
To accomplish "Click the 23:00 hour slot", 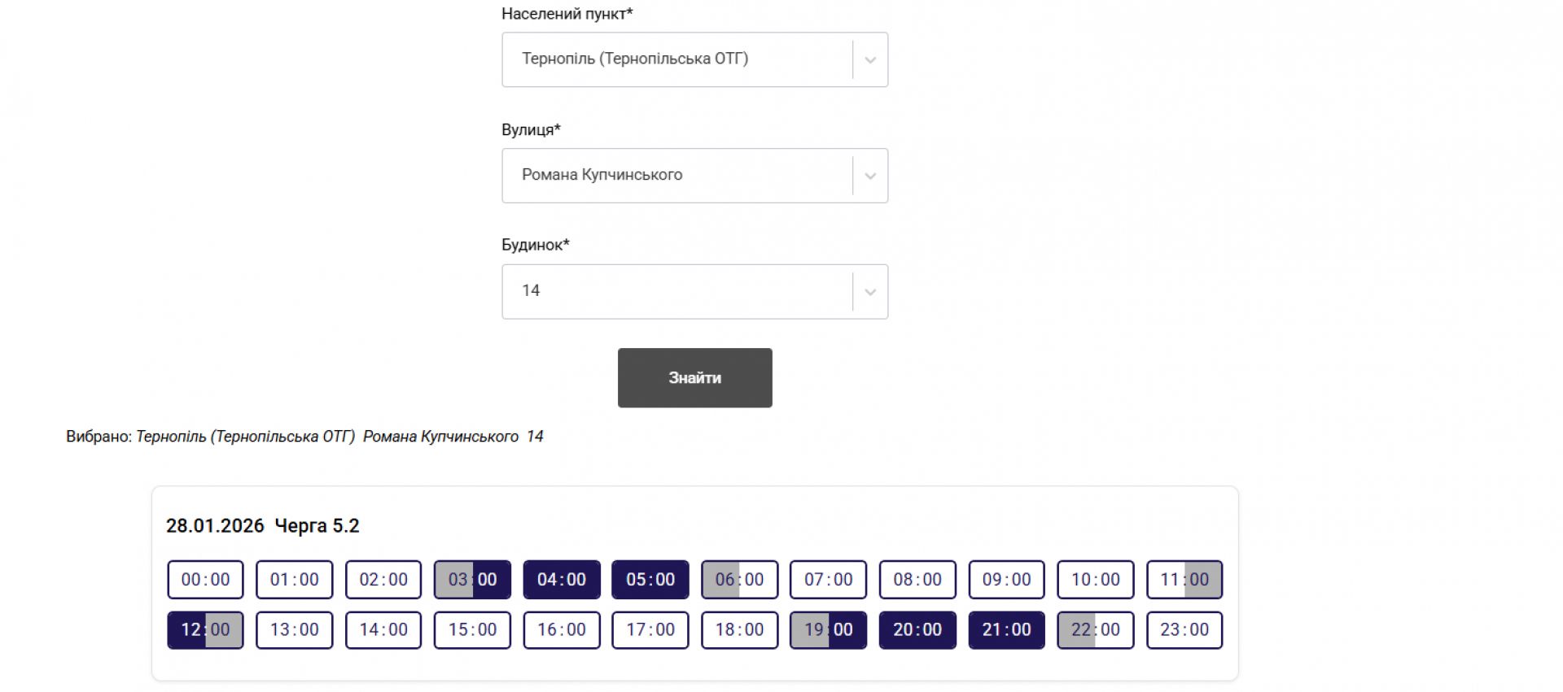I will (1184, 630).
